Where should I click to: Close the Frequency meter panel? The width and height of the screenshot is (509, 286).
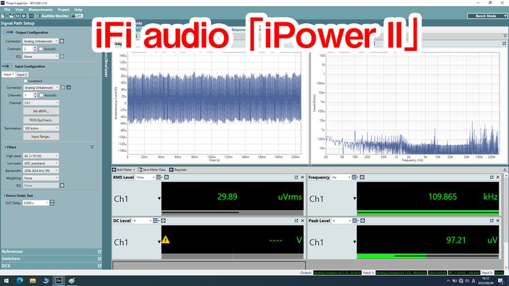click(497, 177)
